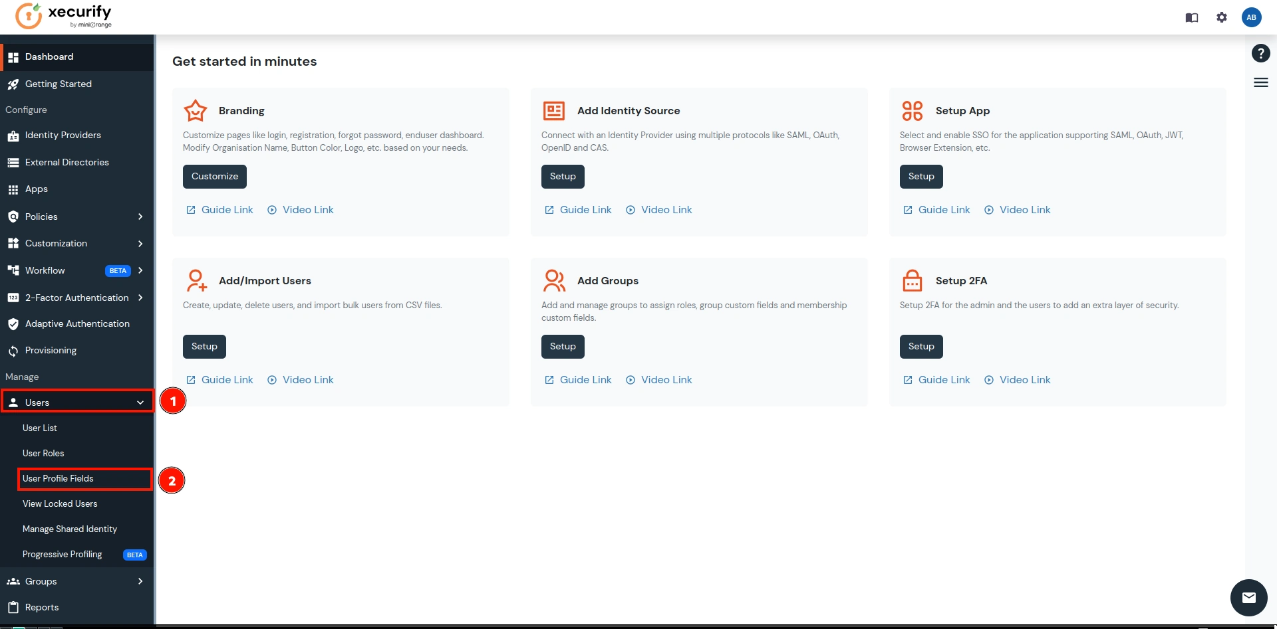Collapse the Users menu section

point(140,403)
